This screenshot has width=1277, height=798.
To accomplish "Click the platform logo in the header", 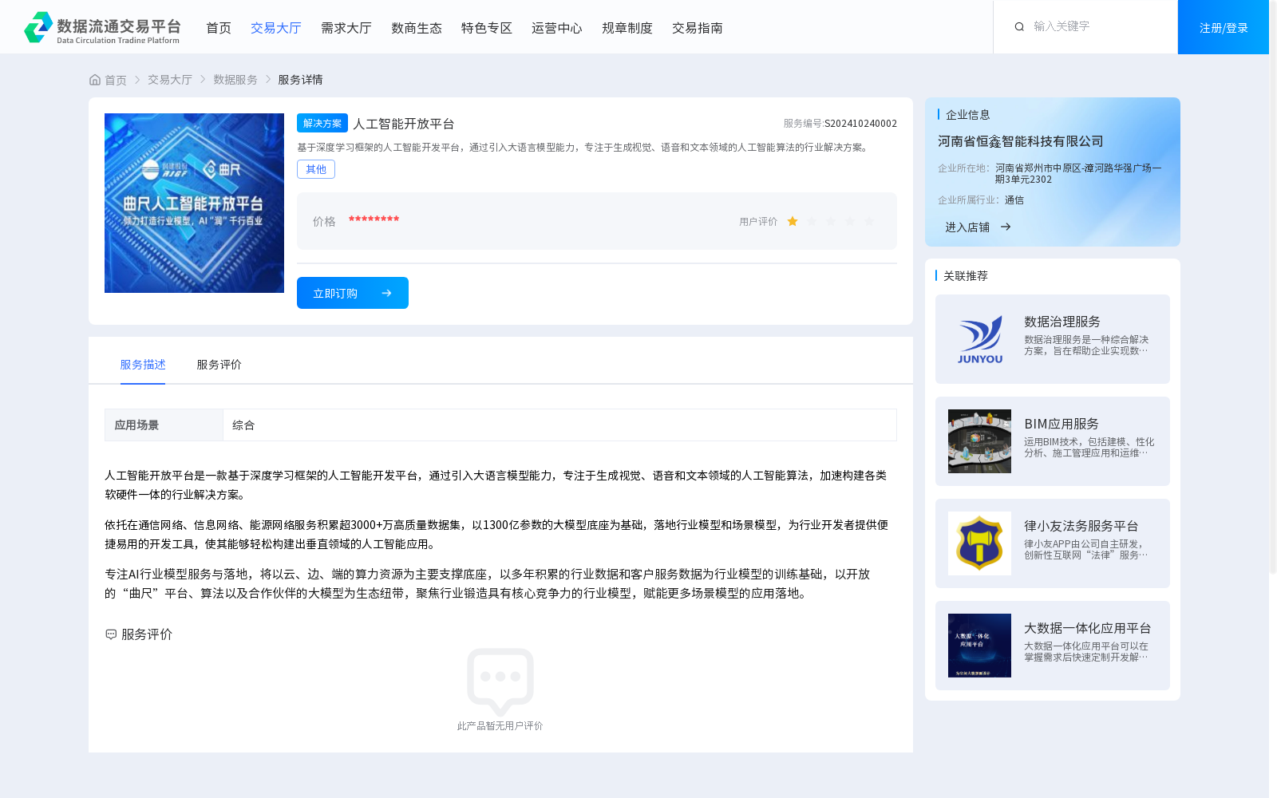I will point(102,27).
